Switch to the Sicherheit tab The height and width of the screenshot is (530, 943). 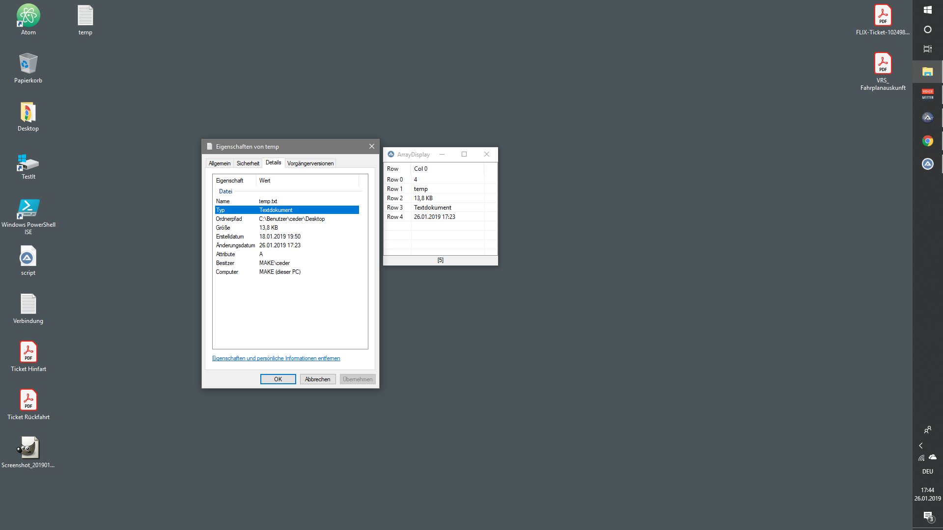click(x=248, y=163)
